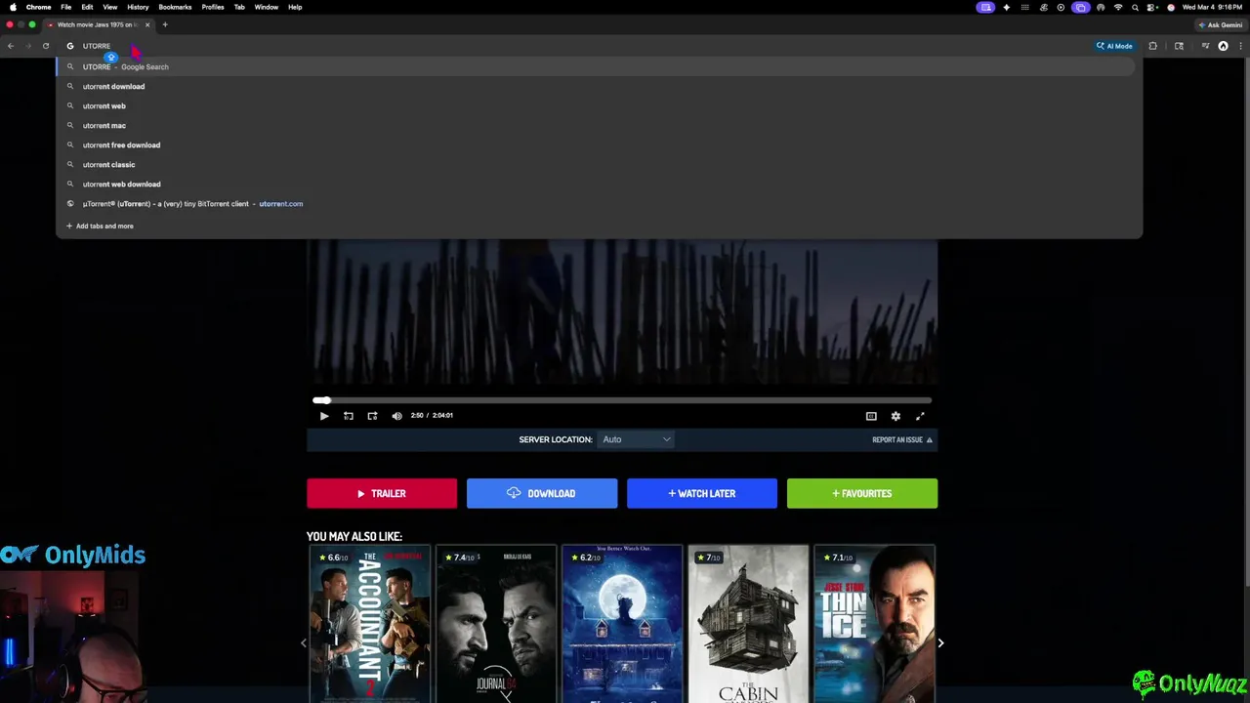Rewind the video 10 seconds
The width and height of the screenshot is (1250, 703).
pyautogui.click(x=349, y=416)
